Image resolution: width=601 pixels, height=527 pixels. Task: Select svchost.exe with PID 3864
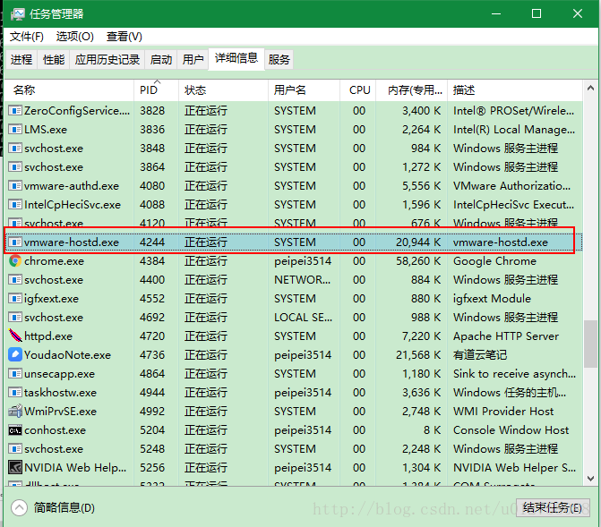tap(54, 167)
